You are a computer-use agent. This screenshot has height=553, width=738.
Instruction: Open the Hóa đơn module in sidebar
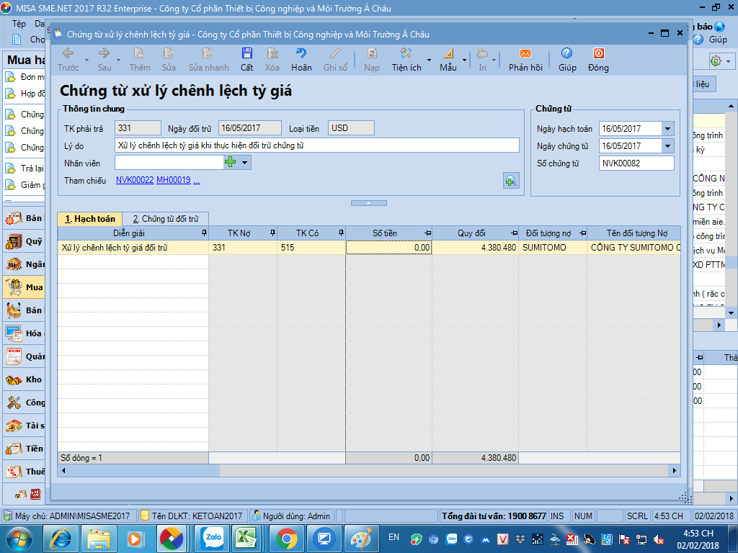click(25, 333)
